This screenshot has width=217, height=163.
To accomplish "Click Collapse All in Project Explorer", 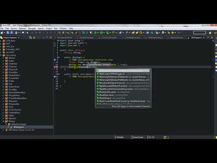I will point(31,38).
